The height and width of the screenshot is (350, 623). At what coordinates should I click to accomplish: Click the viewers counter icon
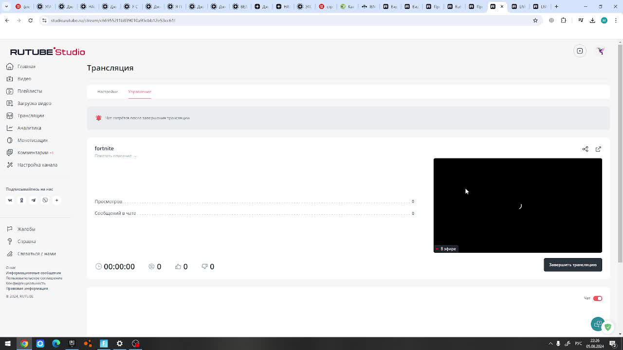pos(151,266)
